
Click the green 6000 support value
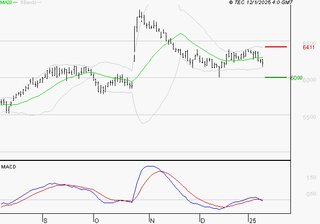click(x=297, y=78)
